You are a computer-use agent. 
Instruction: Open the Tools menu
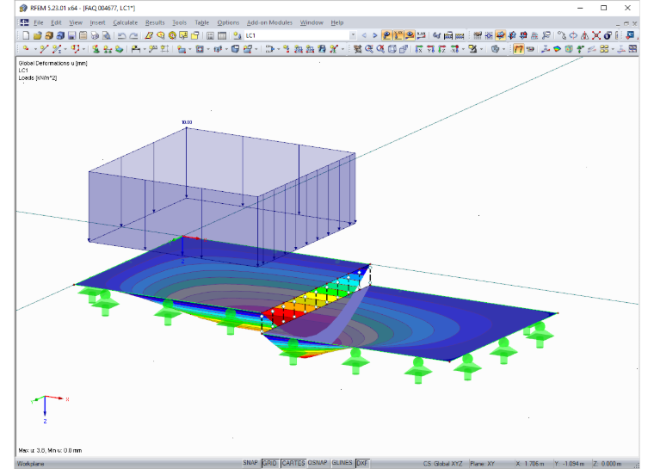tap(179, 22)
